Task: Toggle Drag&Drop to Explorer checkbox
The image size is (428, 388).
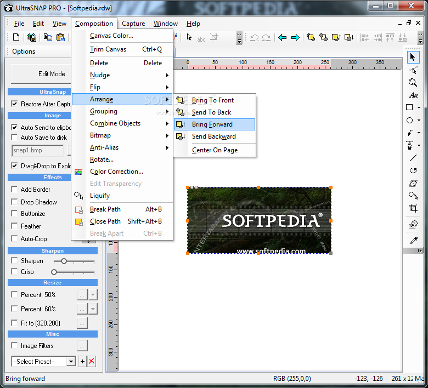Action: pos(14,166)
